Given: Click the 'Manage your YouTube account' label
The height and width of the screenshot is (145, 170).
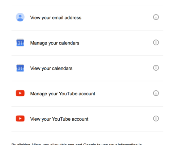Looking at the screenshot, I should point(63,94).
